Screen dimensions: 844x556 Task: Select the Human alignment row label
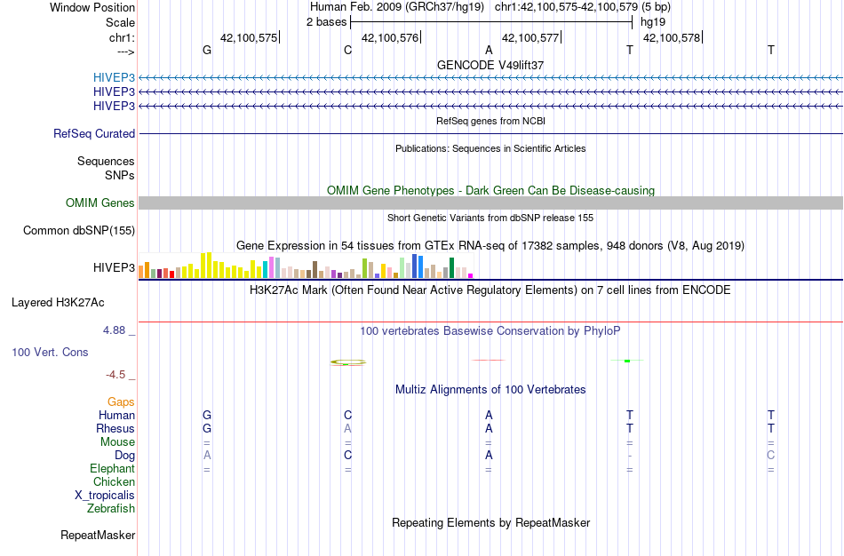[116, 415]
